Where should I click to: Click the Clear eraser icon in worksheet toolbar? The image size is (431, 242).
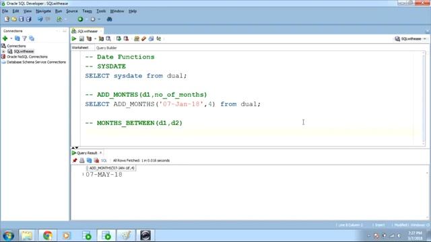(x=143, y=39)
